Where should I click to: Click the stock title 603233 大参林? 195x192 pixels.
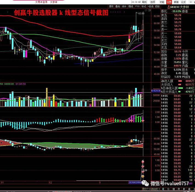pyautogui.click(x=180, y=7)
